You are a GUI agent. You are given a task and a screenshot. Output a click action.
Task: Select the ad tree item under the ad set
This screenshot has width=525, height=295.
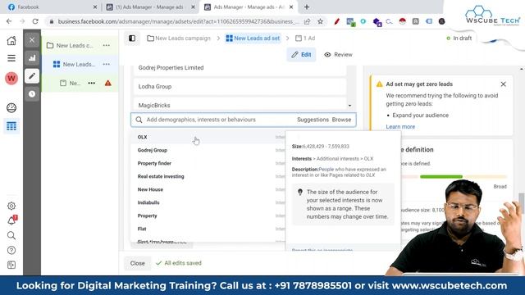tap(71, 83)
